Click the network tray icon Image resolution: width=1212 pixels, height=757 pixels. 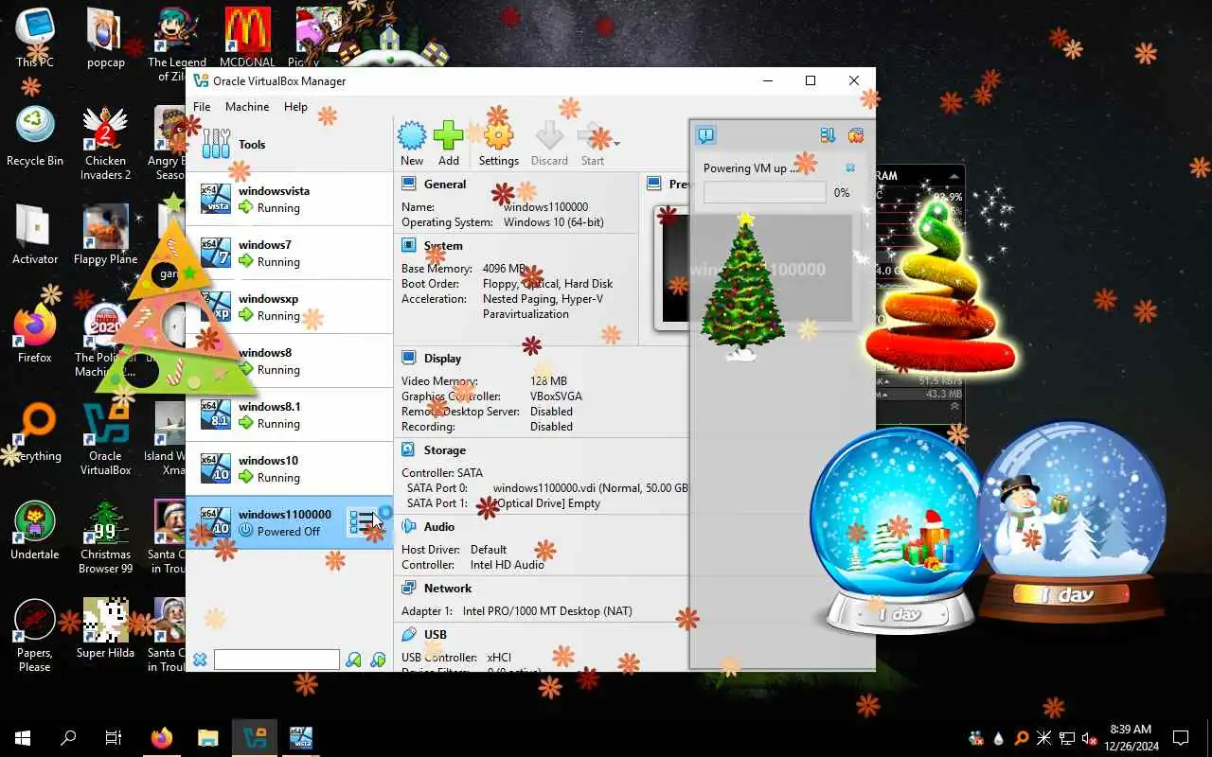[1066, 738]
